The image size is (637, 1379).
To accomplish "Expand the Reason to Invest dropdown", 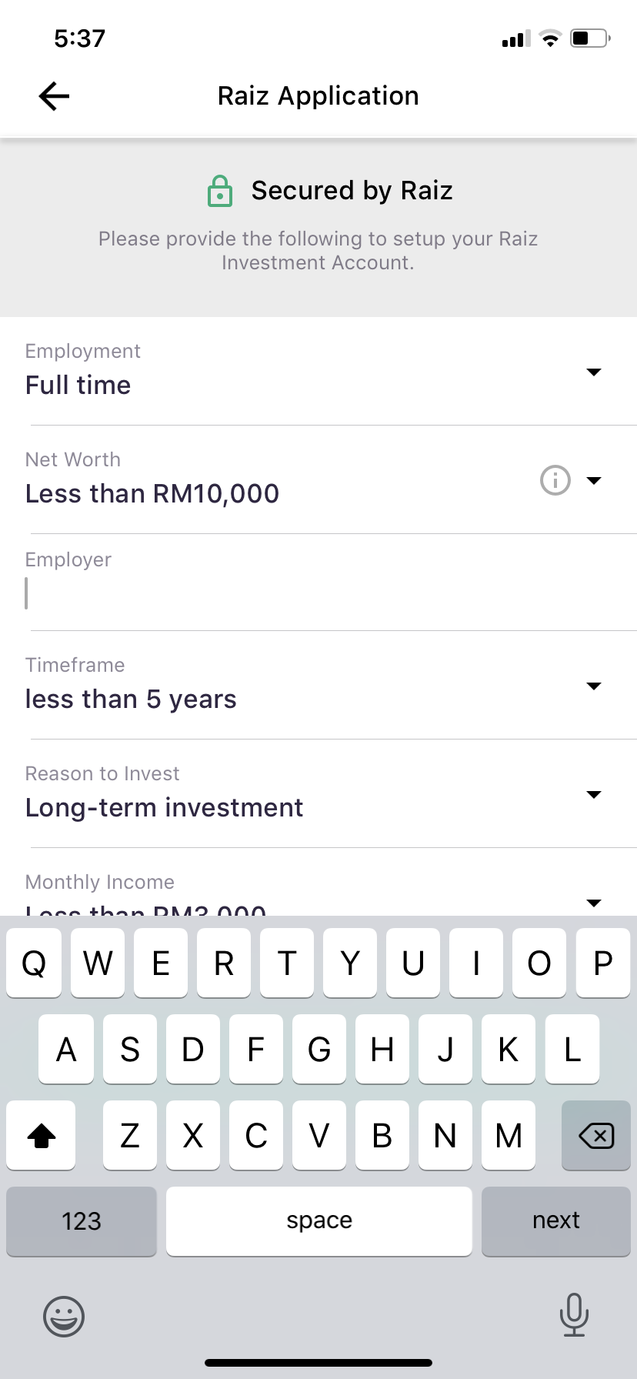I will [593, 795].
